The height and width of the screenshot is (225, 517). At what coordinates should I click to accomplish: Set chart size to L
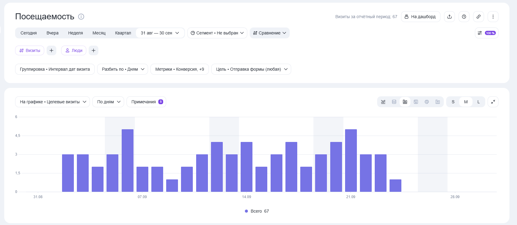pyautogui.click(x=479, y=102)
